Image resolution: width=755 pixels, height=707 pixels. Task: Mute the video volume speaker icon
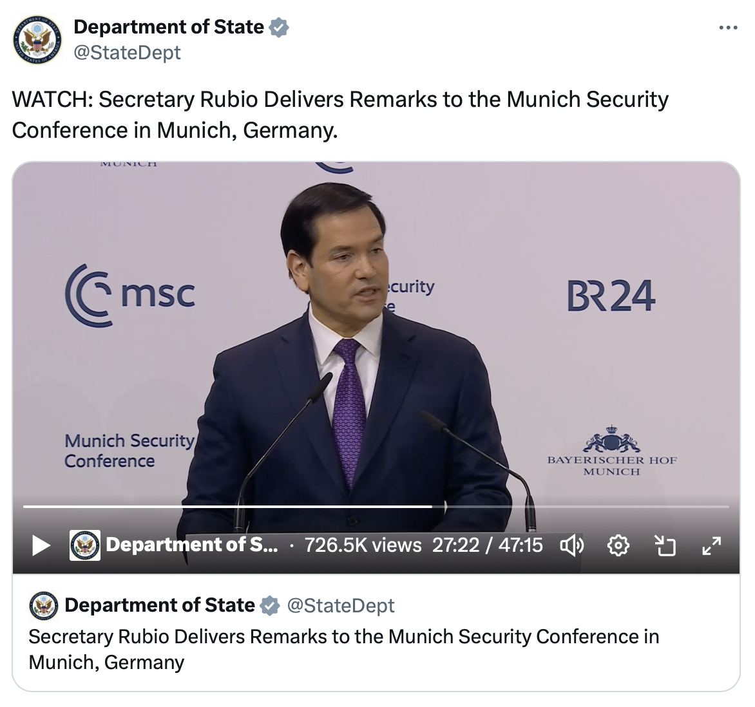[572, 546]
